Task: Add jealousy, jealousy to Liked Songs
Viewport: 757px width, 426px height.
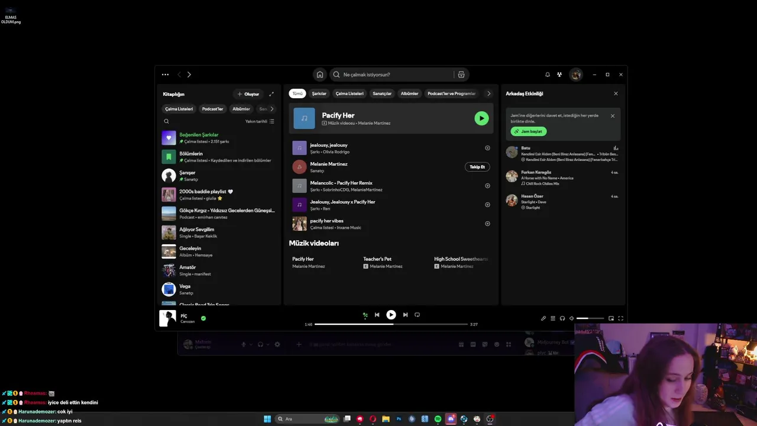Action: 487,148
